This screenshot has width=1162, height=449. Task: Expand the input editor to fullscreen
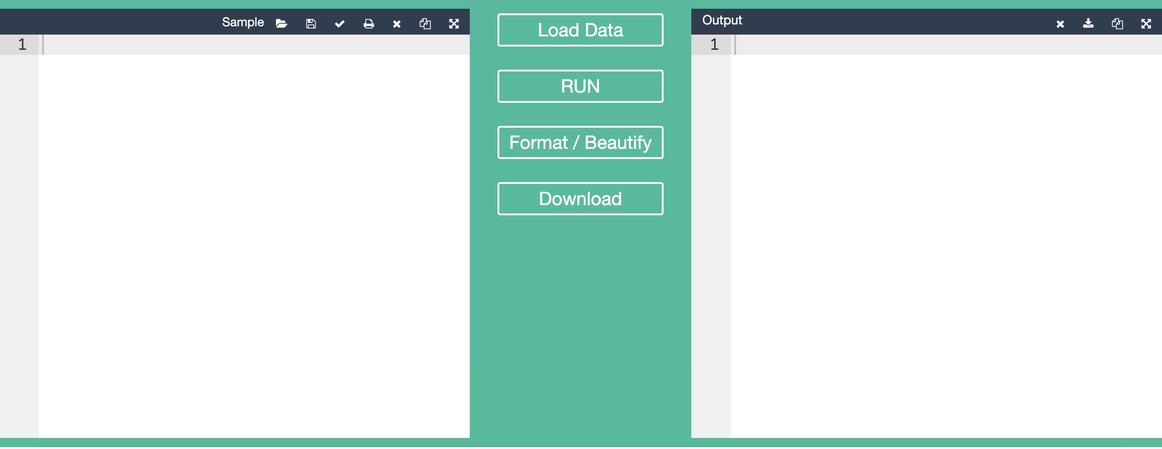click(x=454, y=23)
